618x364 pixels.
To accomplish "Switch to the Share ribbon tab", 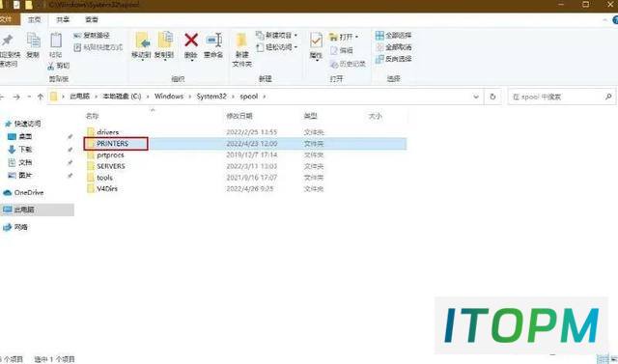I will [63, 19].
